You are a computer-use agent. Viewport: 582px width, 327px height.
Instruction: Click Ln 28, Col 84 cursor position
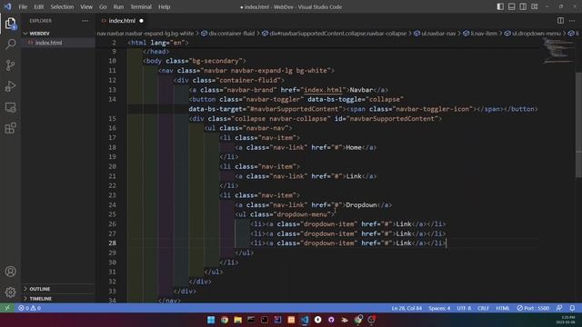(406, 308)
